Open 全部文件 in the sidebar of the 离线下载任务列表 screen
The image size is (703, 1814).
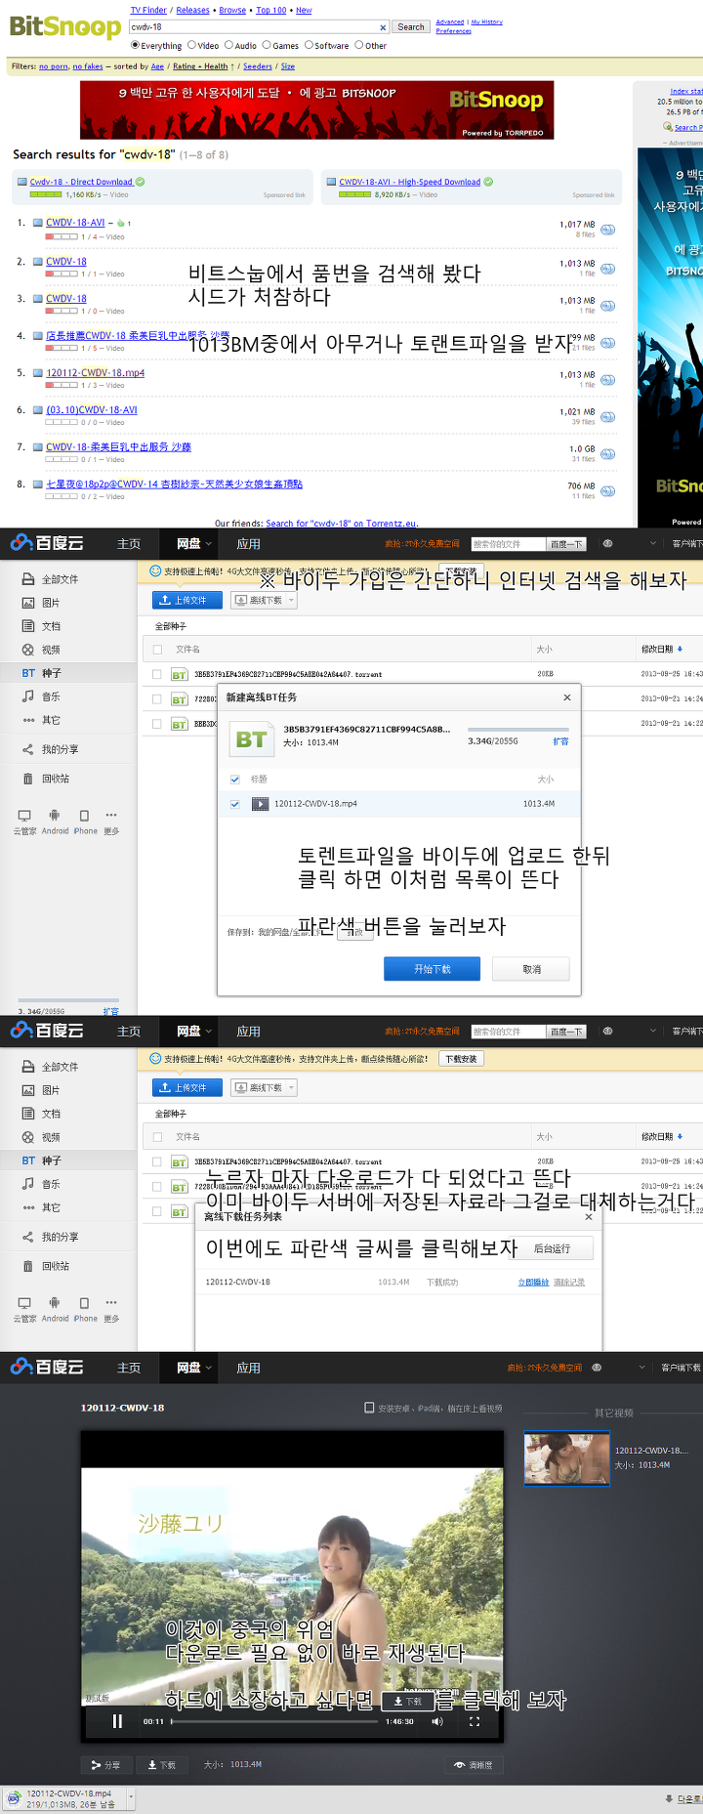click(x=60, y=1067)
